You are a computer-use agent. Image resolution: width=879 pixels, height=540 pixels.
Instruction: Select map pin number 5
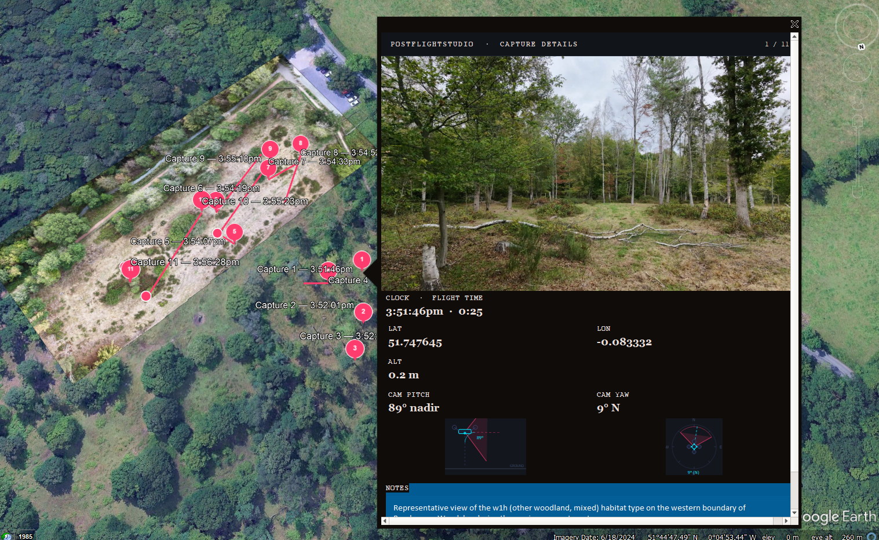tap(234, 232)
